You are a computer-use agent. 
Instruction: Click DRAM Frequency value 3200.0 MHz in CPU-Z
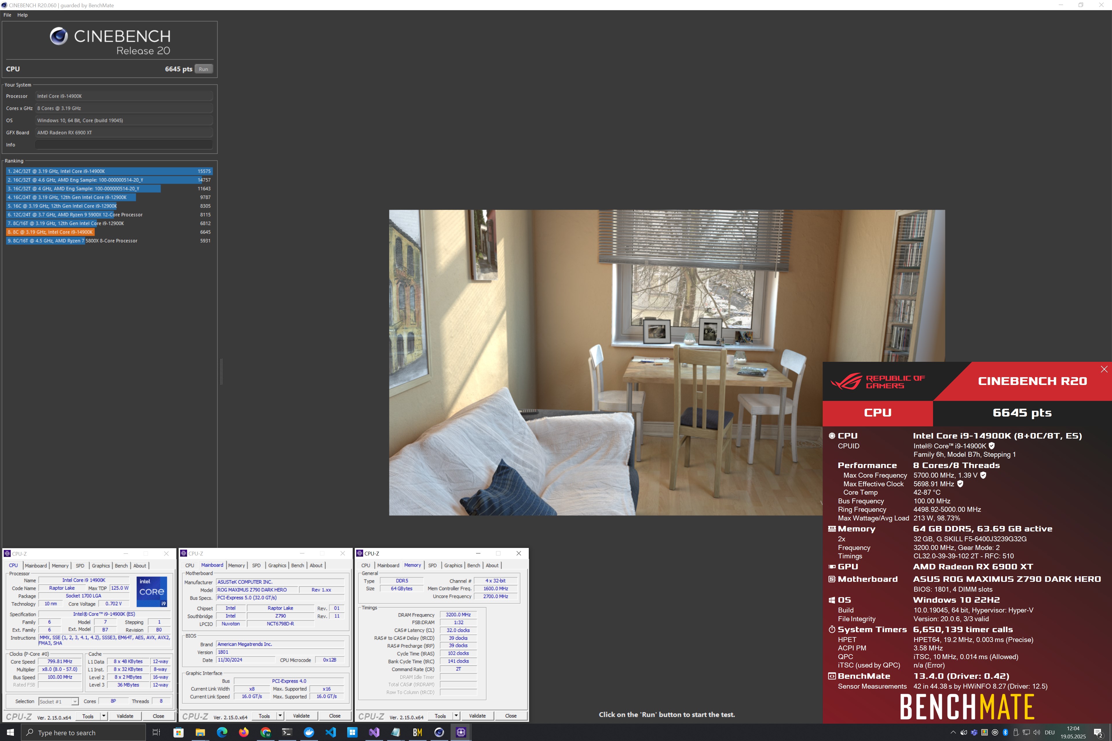[458, 615]
